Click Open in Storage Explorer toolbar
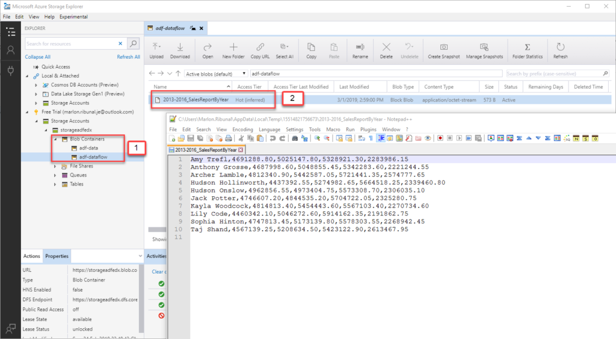Screen dimensions: 616x339 (208, 51)
